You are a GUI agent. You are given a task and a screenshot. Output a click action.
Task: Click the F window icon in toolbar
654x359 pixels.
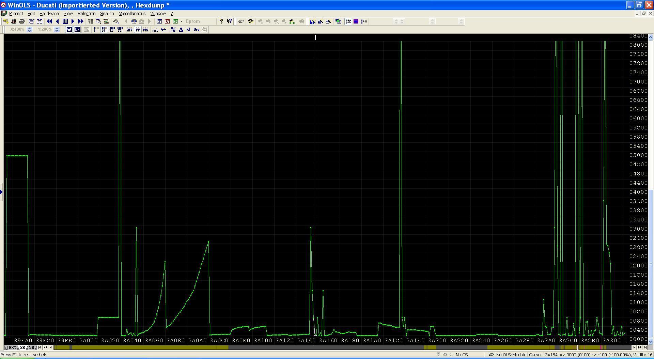(159, 21)
